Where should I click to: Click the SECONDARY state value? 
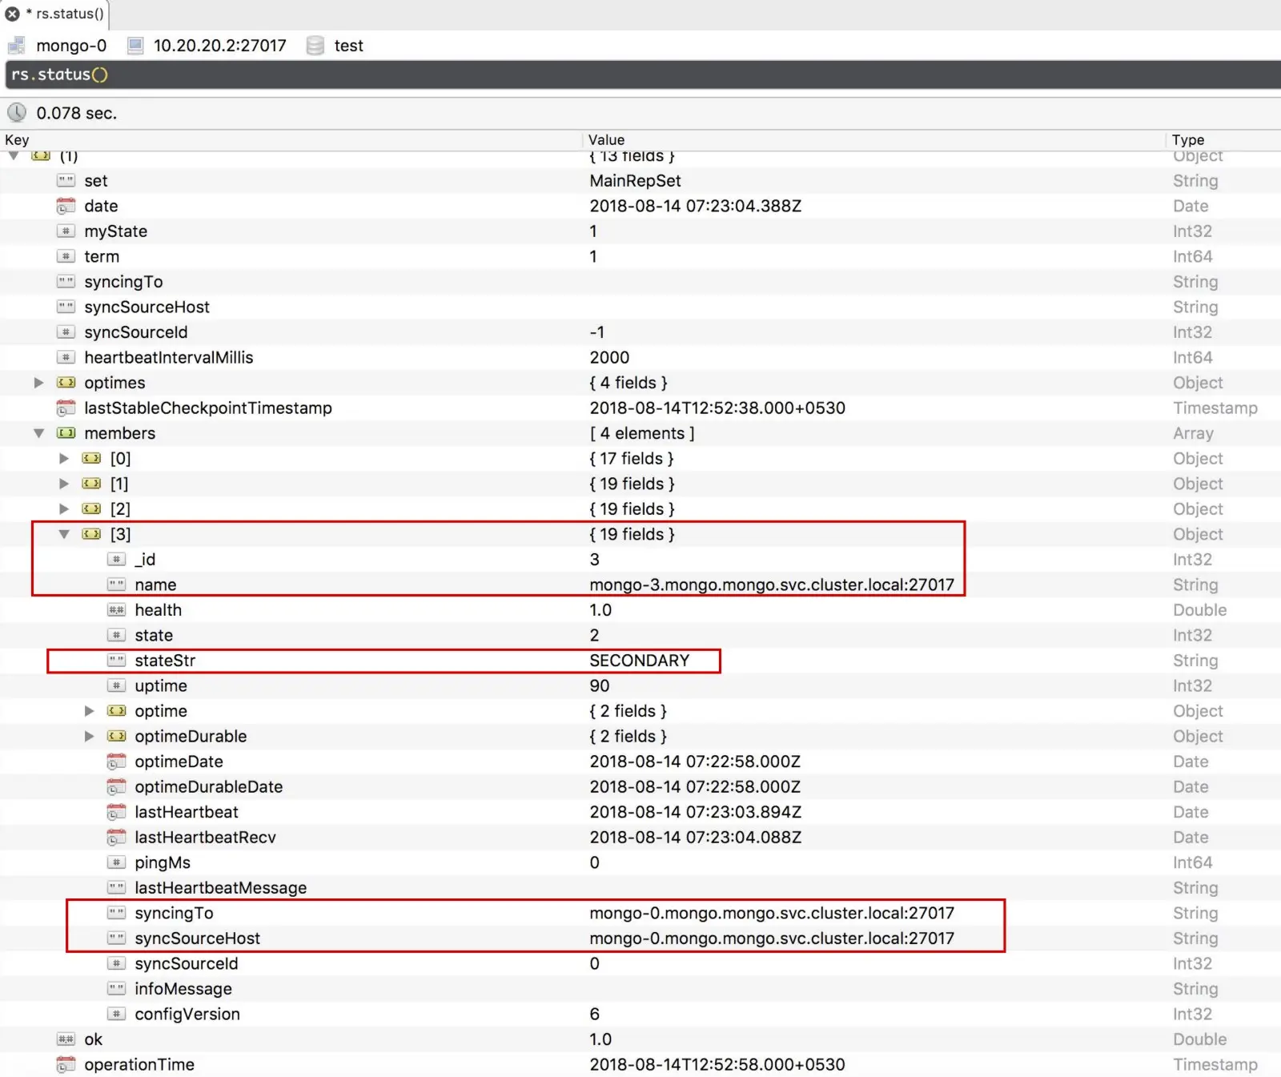(640, 661)
